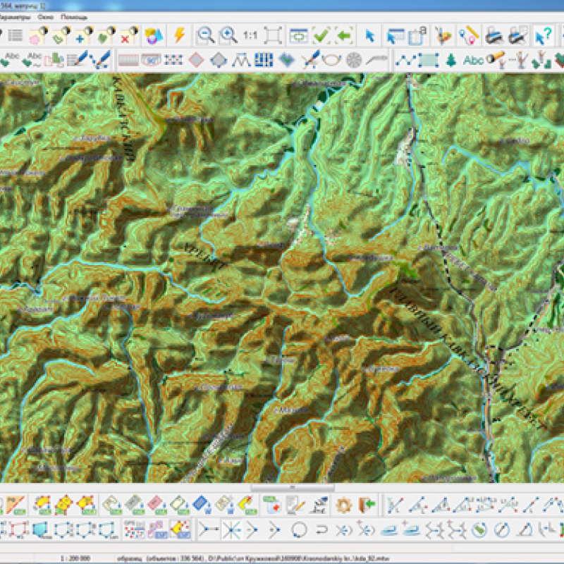Click the green left-arrow toolbar icon

(x=344, y=35)
